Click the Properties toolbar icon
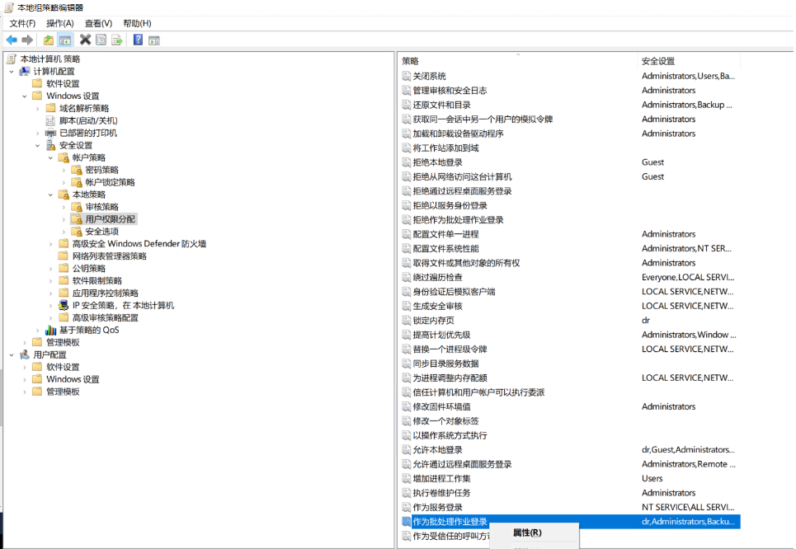The image size is (796, 549). point(101,40)
